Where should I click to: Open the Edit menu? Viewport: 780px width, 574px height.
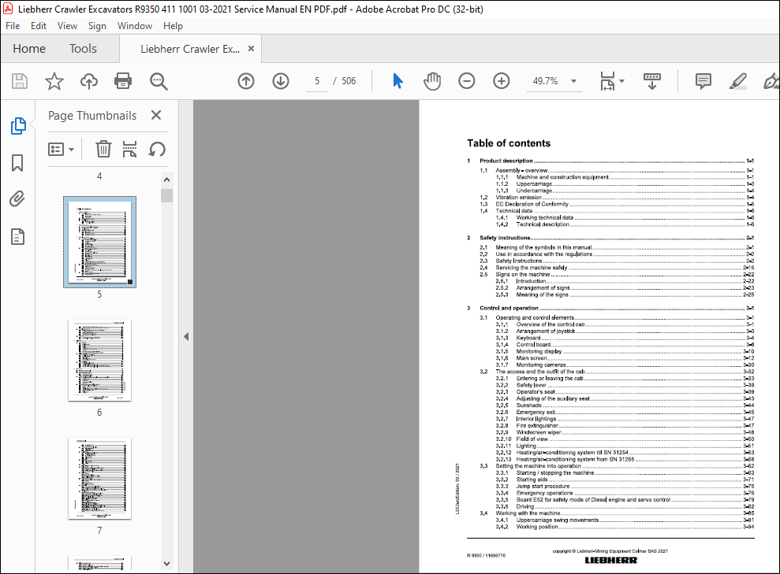[39, 26]
